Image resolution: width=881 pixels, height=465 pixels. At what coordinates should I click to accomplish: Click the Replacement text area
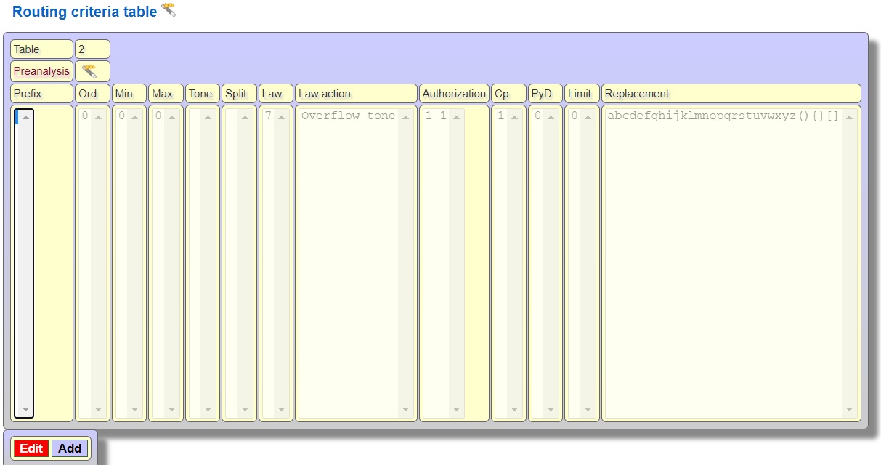723,262
